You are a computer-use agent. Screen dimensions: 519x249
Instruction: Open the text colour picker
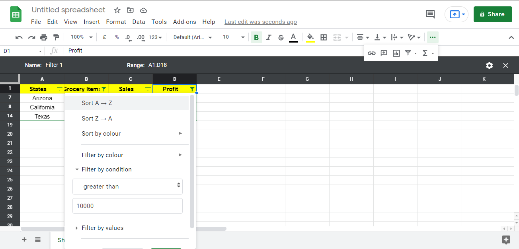click(x=293, y=37)
